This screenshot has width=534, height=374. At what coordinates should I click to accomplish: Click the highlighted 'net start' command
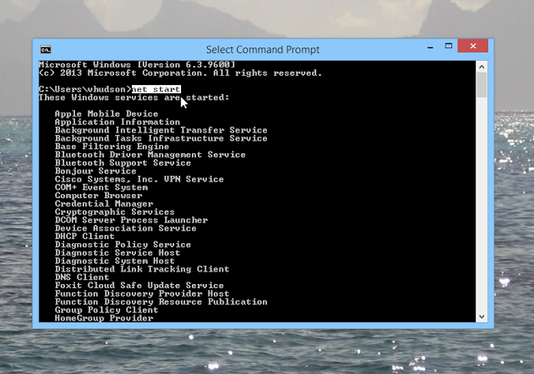pyautogui.click(x=156, y=89)
